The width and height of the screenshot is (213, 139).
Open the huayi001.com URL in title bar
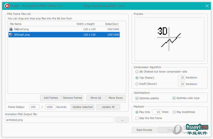click(104, 6)
